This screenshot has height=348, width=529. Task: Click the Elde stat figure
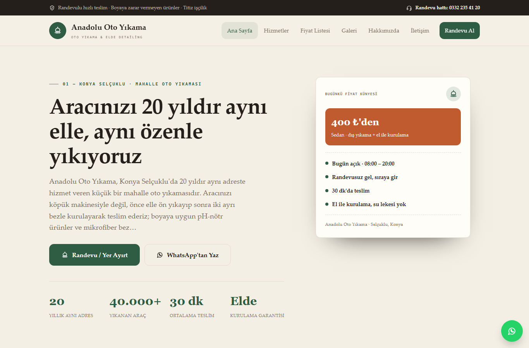[244, 301]
